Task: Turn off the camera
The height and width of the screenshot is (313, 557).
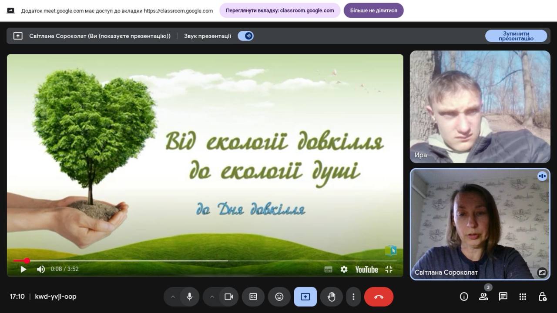Action: click(x=228, y=296)
